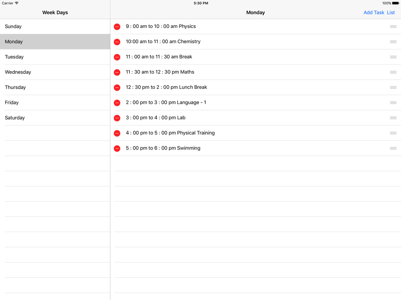Click the reorder handle on Swimming row
The image size is (401, 300).
pyautogui.click(x=393, y=148)
